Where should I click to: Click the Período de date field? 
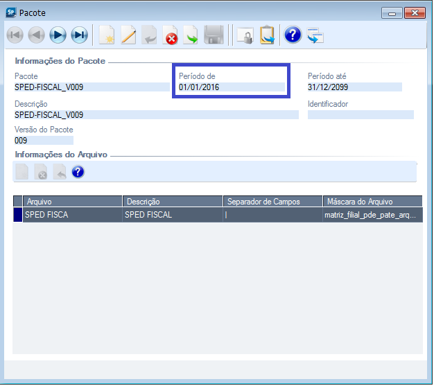pyautogui.click(x=232, y=87)
